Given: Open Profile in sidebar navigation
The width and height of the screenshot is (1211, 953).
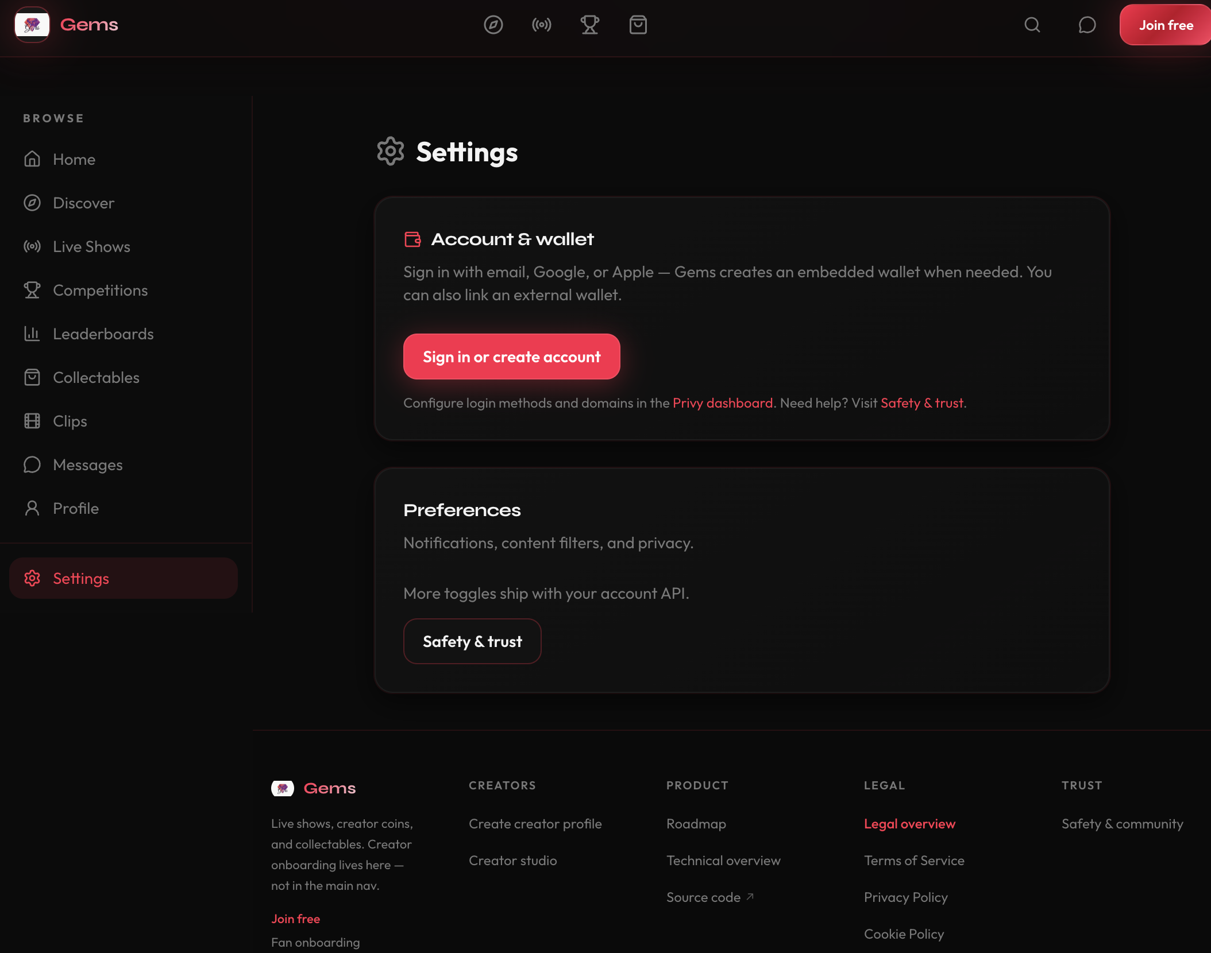Looking at the screenshot, I should (75, 509).
